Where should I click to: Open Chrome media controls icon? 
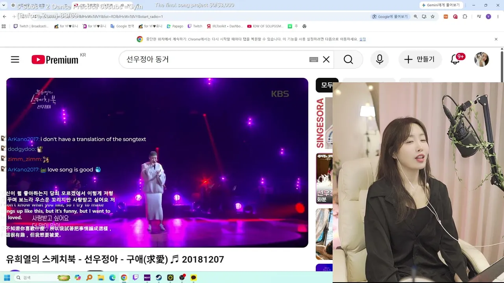tap(479, 17)
